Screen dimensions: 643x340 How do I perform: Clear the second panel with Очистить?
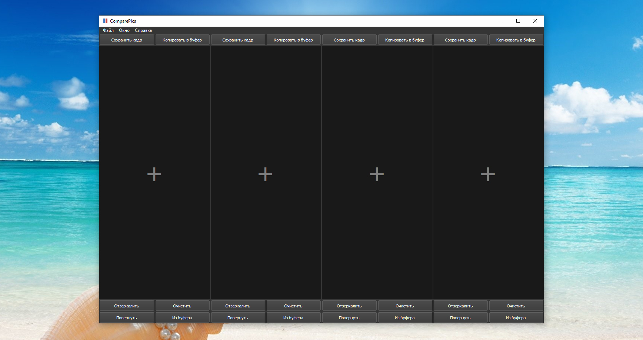[293, 306]
